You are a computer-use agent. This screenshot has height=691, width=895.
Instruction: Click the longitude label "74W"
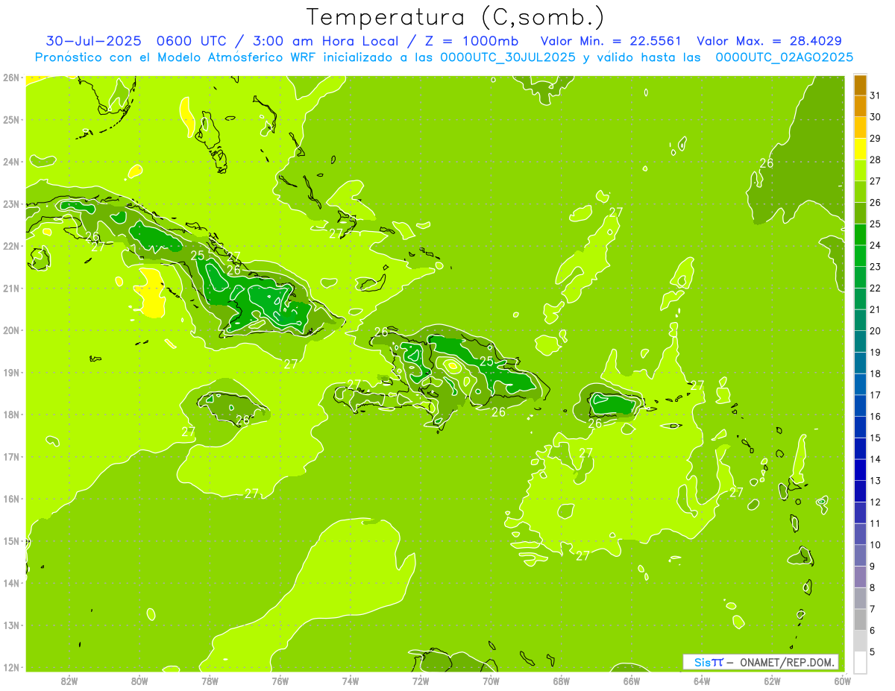click(x=351, y=680)
